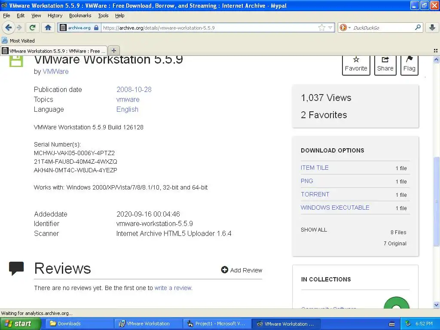
Task: Click the Reviews speech bubble icon
Action: pos(16,268)
